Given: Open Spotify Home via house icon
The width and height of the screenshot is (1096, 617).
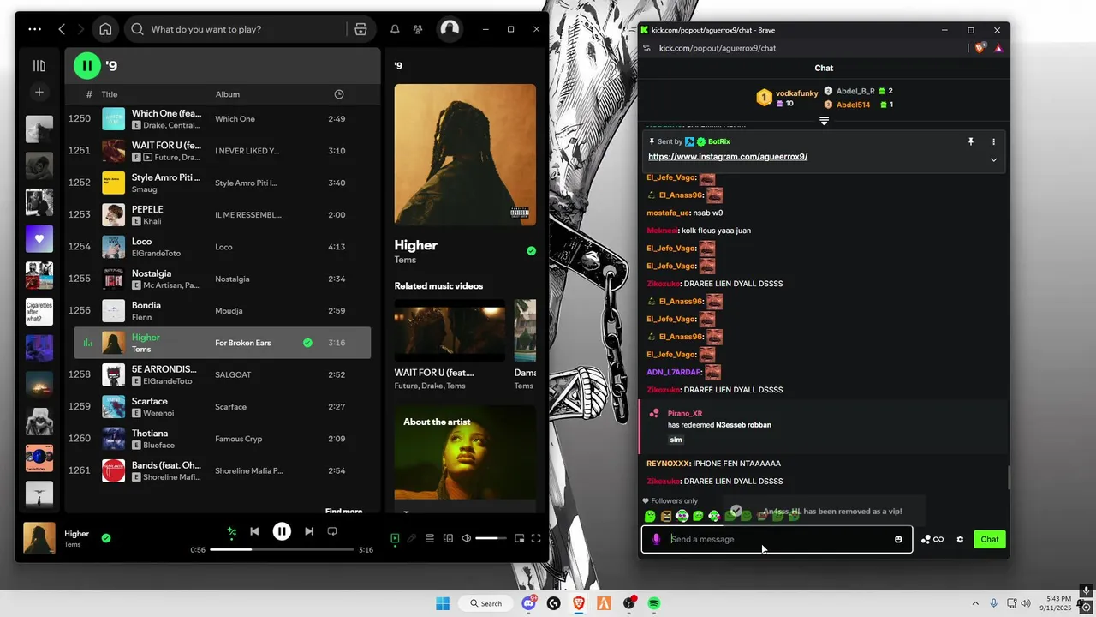Looking at the screenshot, I should pyautogui.click(x=105, y=29).
